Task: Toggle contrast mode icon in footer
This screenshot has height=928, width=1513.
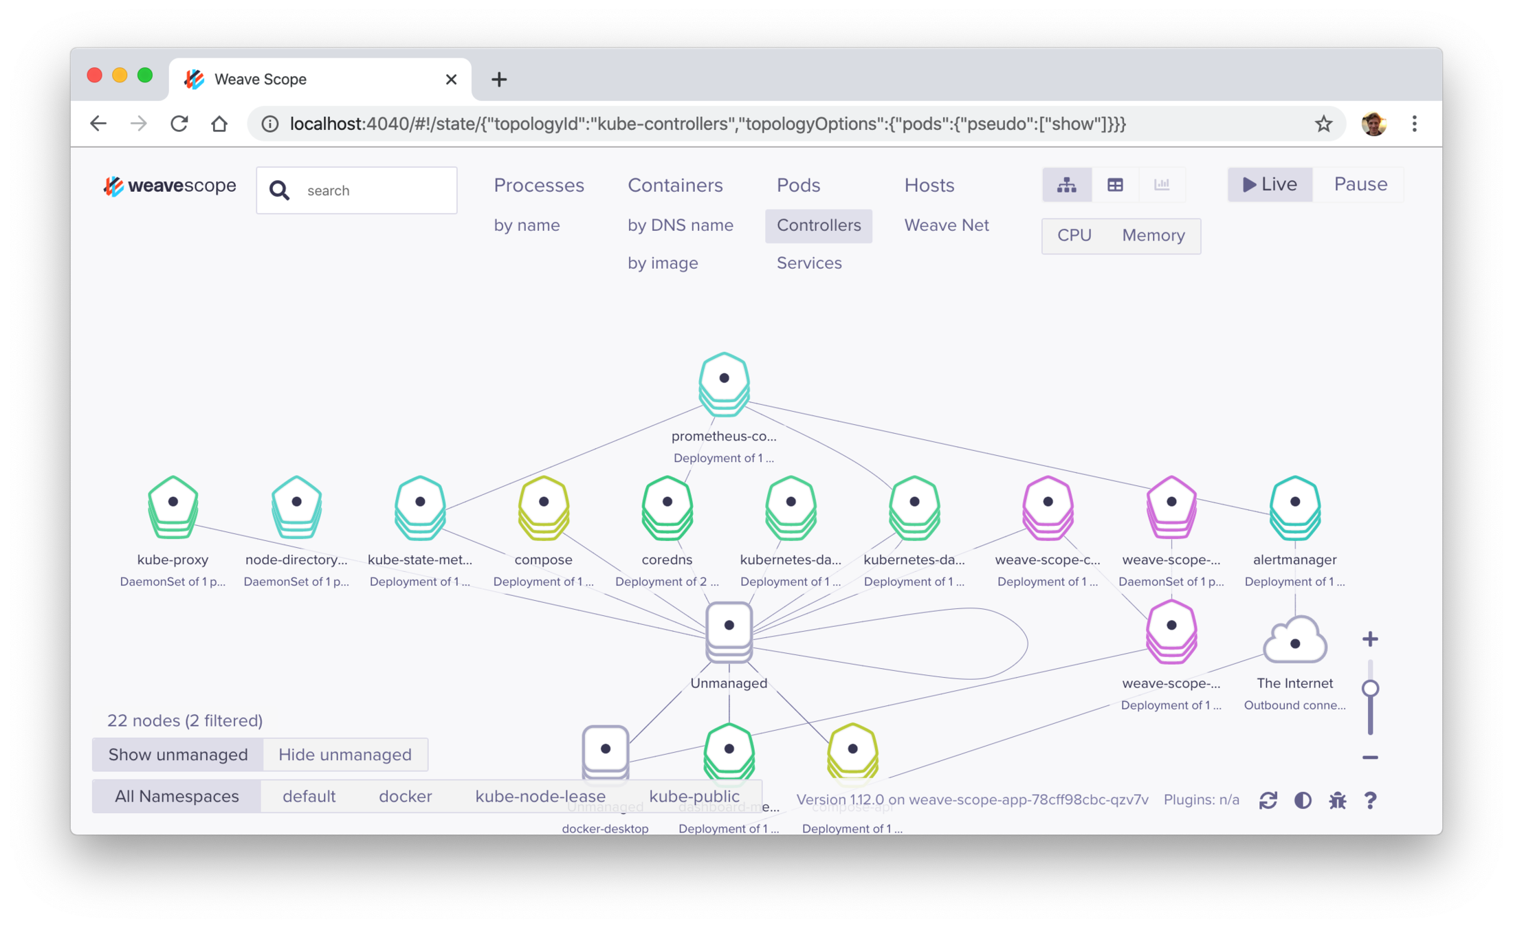Action: [x=1303, y=800]
